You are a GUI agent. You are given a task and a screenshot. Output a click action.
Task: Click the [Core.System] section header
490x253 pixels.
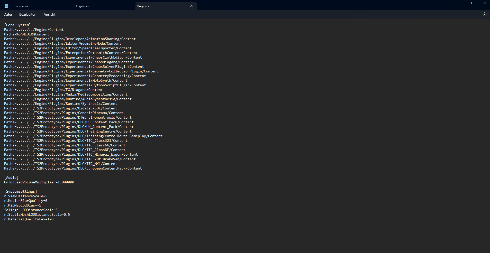click(x=17, y=25)
